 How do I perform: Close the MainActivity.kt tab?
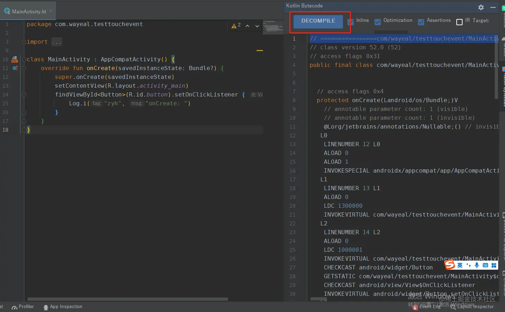(51, 11)
